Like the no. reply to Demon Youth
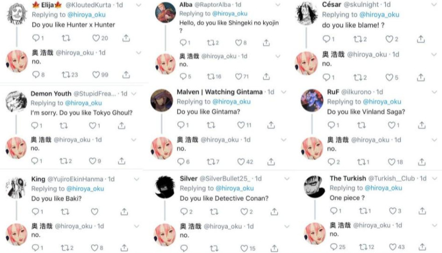Viewport: 442px width, 253px height. click(92, 161)
